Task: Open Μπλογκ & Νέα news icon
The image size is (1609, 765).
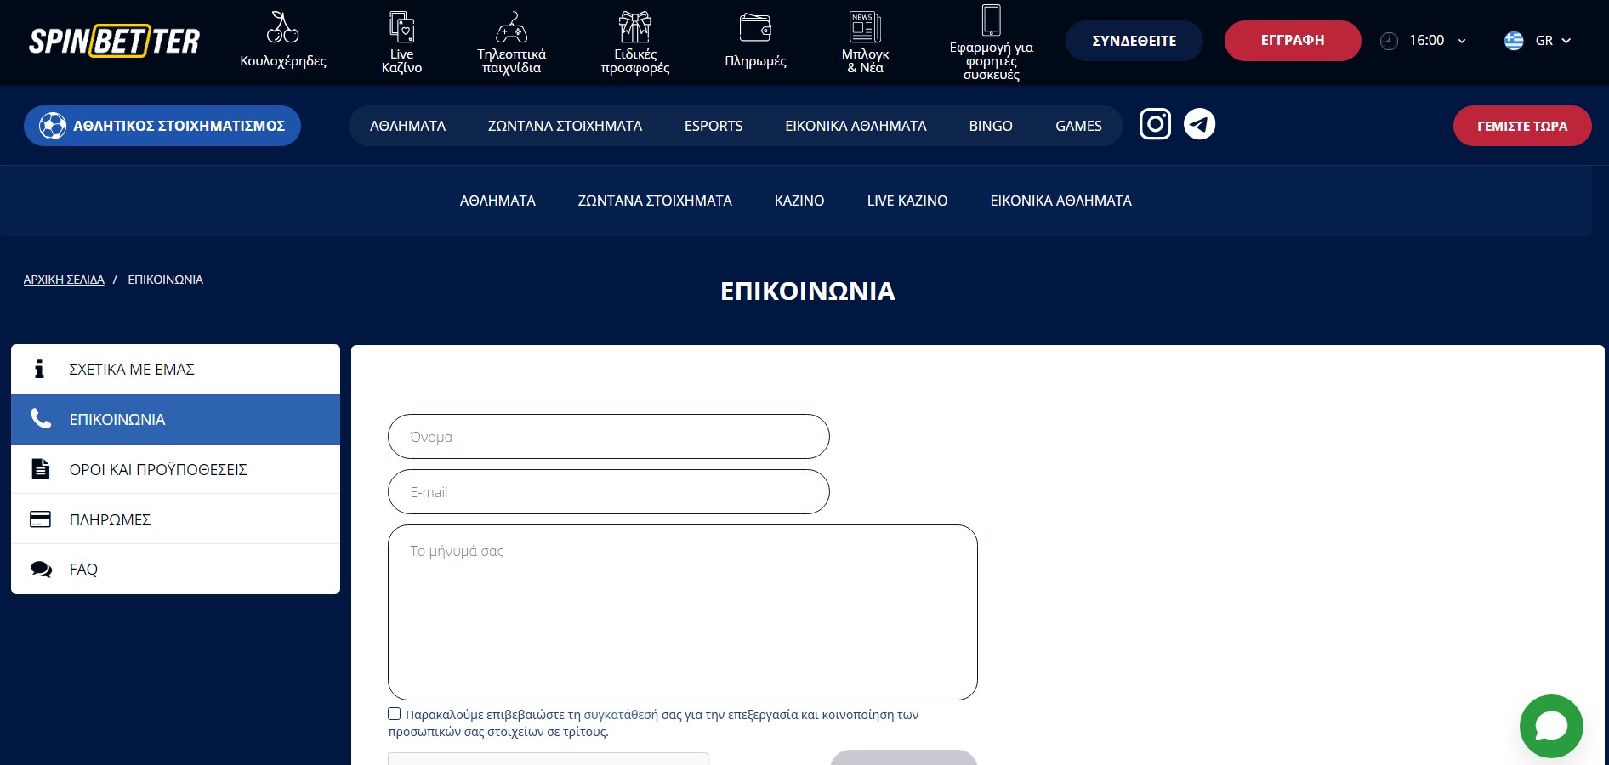Action: point(865,25)
